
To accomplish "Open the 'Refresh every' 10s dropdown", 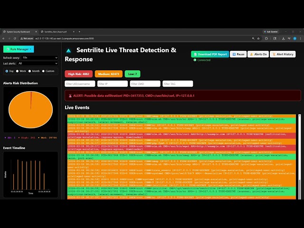I will coord(40,57).
